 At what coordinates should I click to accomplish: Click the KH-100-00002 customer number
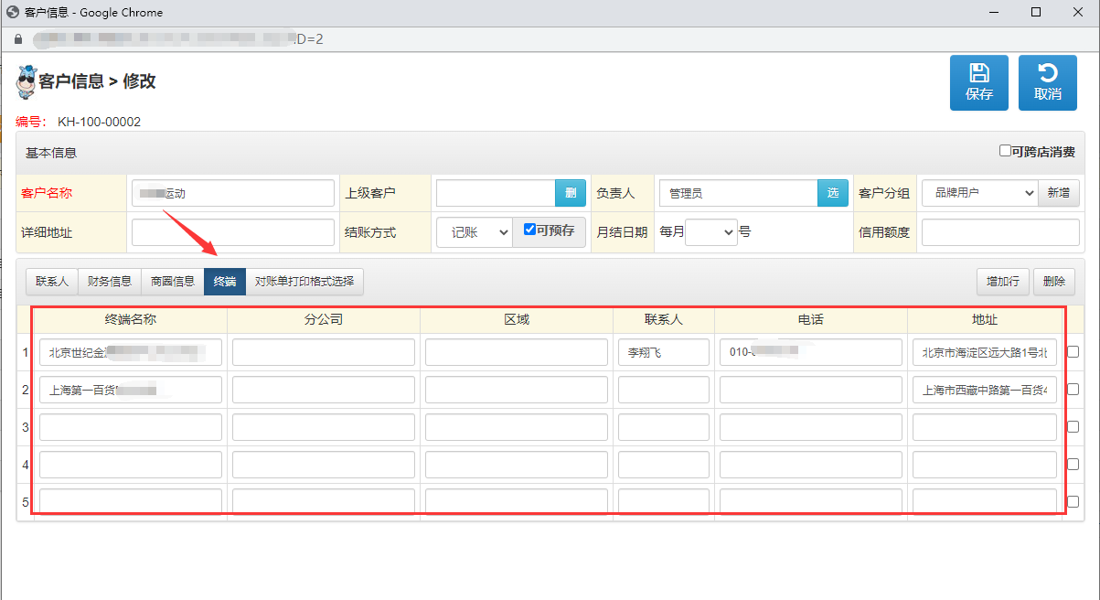[x=99, y=122]
